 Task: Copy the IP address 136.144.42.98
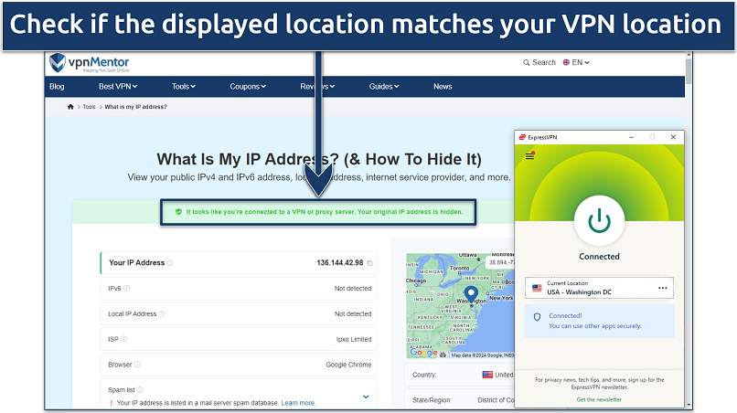(370, 263)
